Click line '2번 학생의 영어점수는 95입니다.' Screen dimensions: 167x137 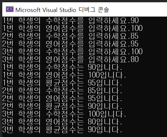coord(62,98)
